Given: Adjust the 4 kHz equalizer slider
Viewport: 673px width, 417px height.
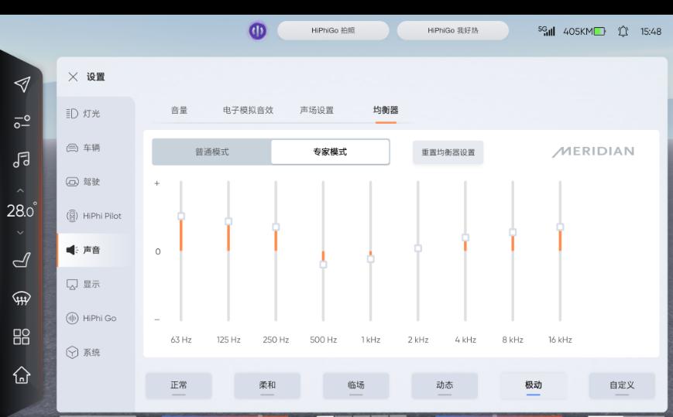Looking at the screenshot, I should pos(465,238).
